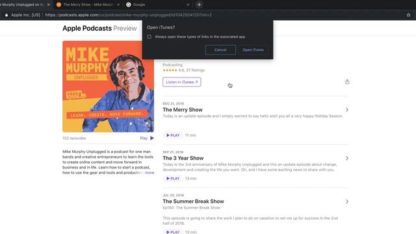Click the Podcasting category label
Viewport: 416px width, 234px height.
172,65
